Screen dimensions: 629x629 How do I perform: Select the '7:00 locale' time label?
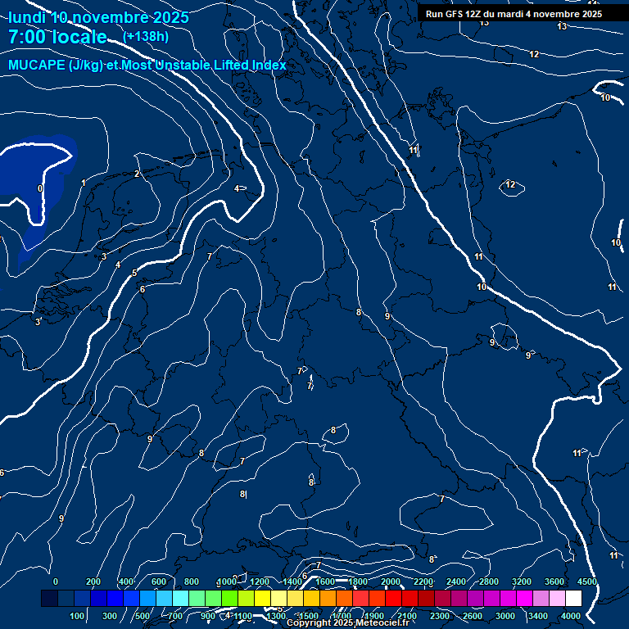tap(57, 37)
